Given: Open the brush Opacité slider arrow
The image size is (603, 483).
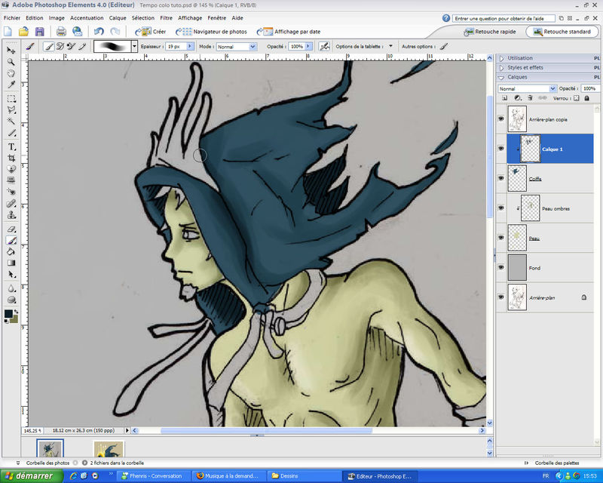Looking at the screenshot, I should [x=308, y=46].
